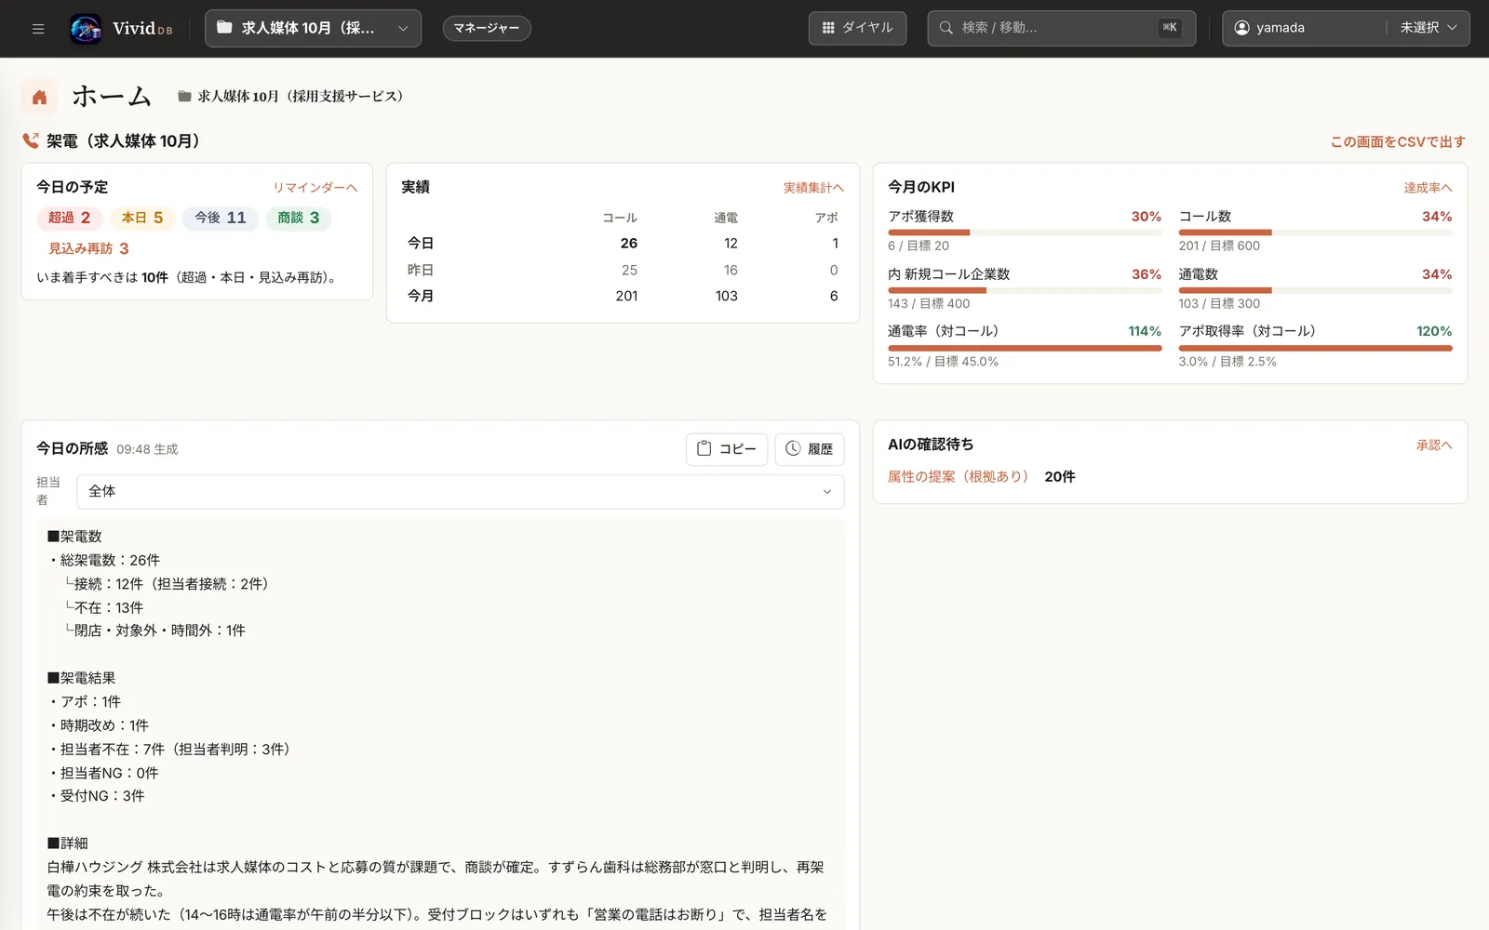Click the コール数 progress bar
This screenshot has width=1489, height=930.
pos(1315,232)
